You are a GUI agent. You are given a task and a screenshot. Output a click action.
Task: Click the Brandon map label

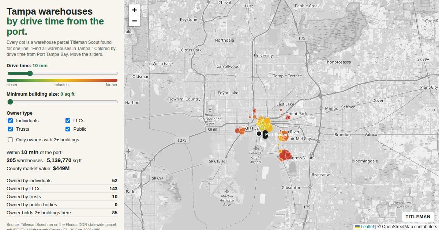click(x=342, y=135)
